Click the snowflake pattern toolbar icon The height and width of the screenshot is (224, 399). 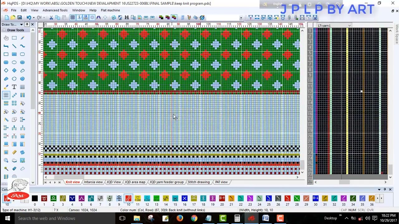tap(114, 18)
